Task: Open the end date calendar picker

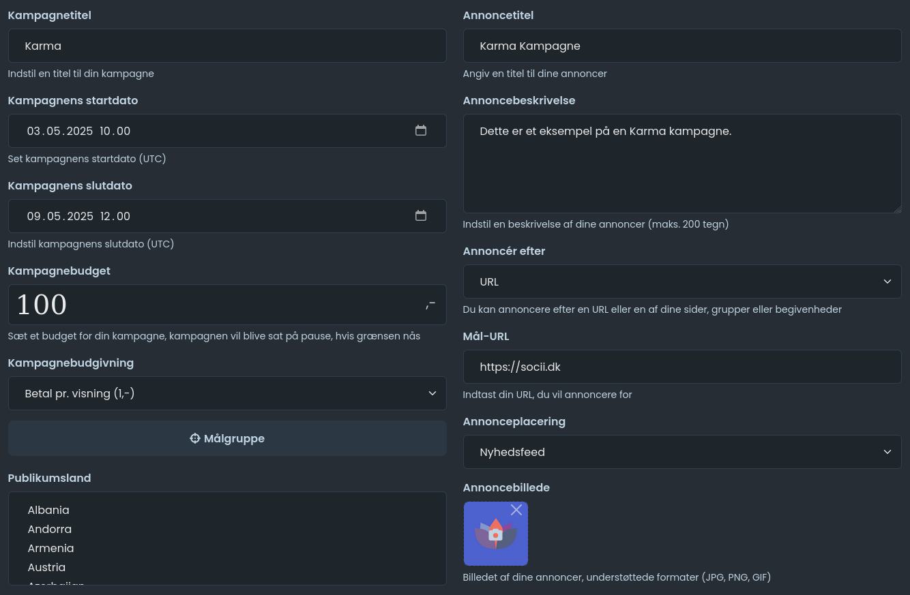Action: (421, 216)
